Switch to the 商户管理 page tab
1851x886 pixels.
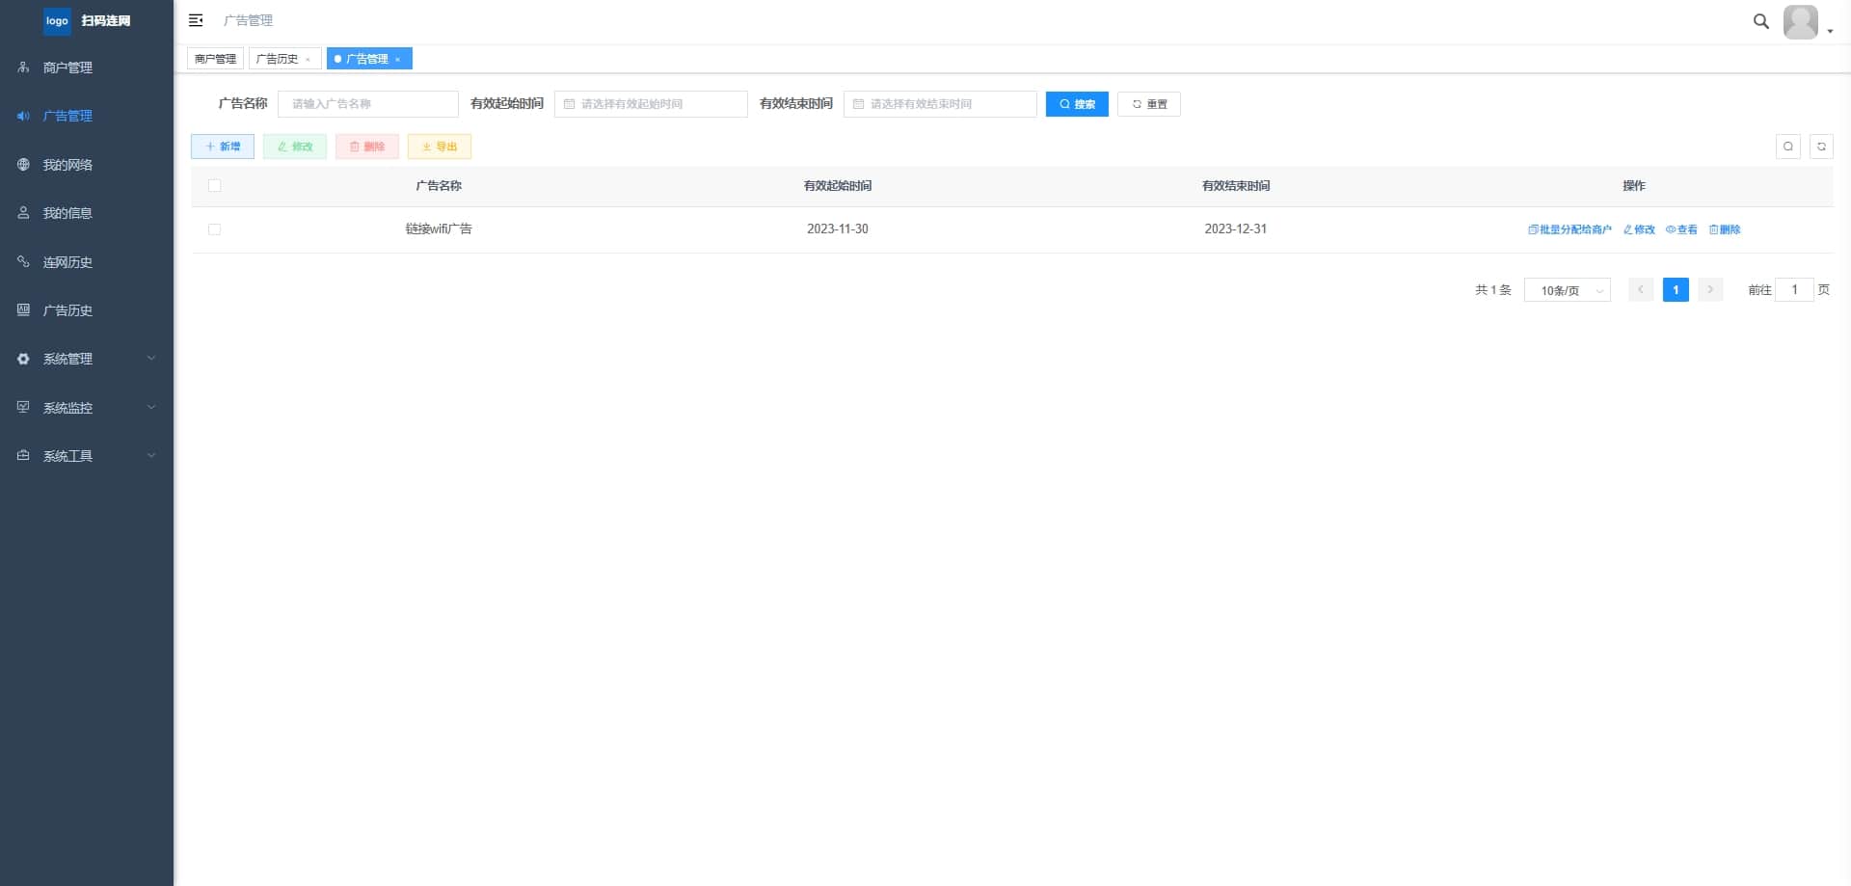tap(215, 59)
